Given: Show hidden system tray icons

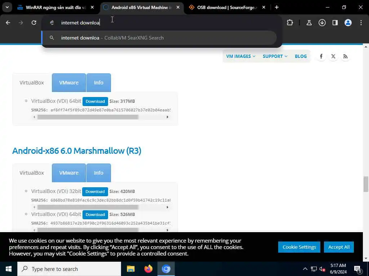Looking at the screenshot, I should [305, 269].
